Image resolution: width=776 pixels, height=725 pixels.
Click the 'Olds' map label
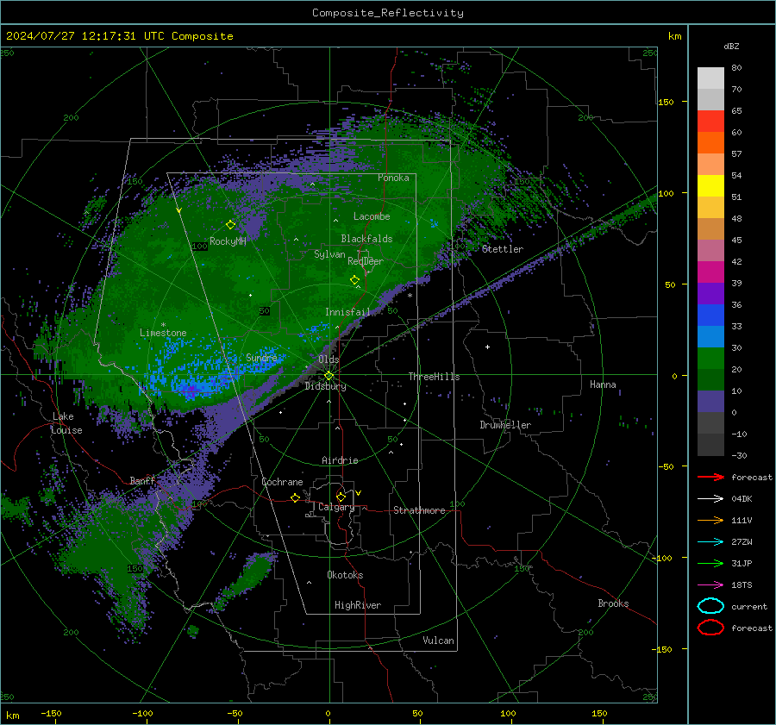[329, 359]
